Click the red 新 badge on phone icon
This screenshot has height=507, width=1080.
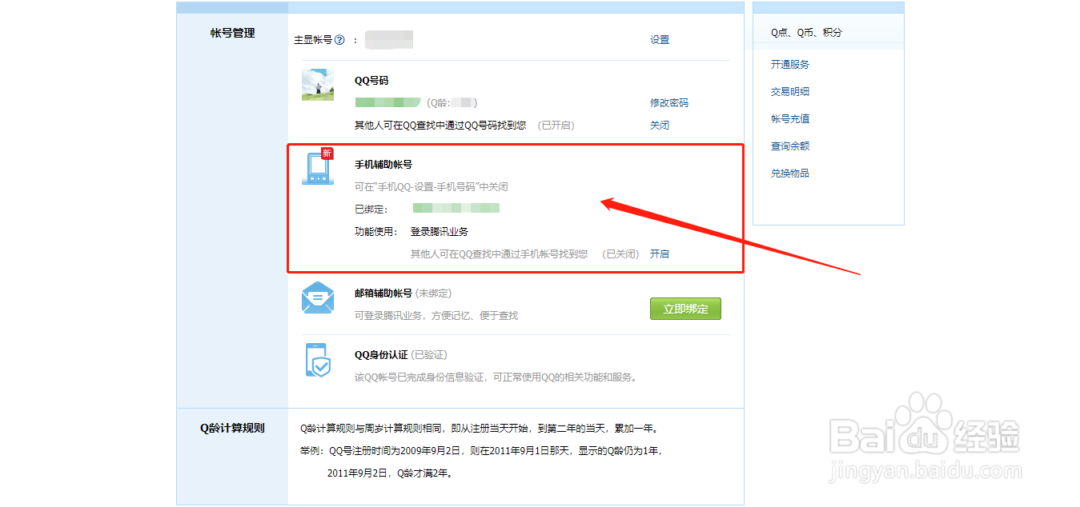point(327,154)
